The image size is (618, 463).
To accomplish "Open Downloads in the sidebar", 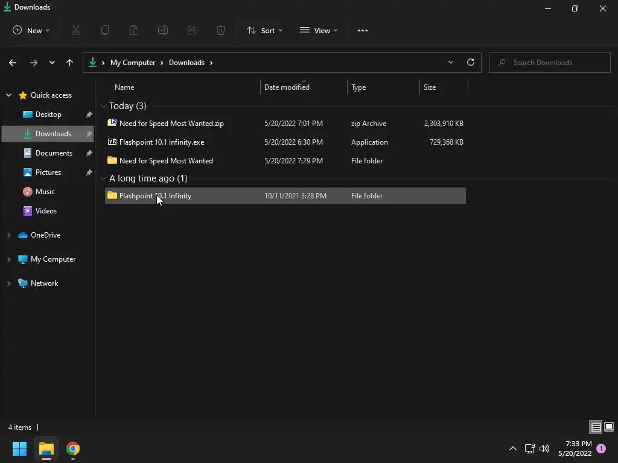I will tap(48, 134).
